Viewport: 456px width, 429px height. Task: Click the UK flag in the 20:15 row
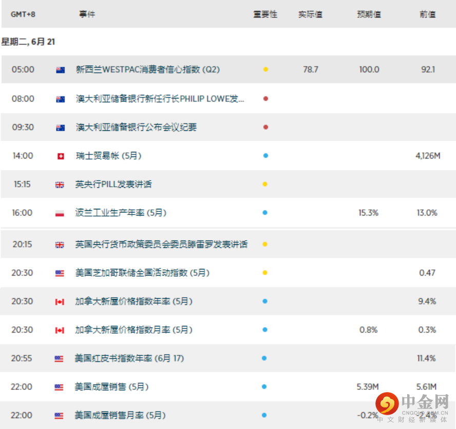60,245
